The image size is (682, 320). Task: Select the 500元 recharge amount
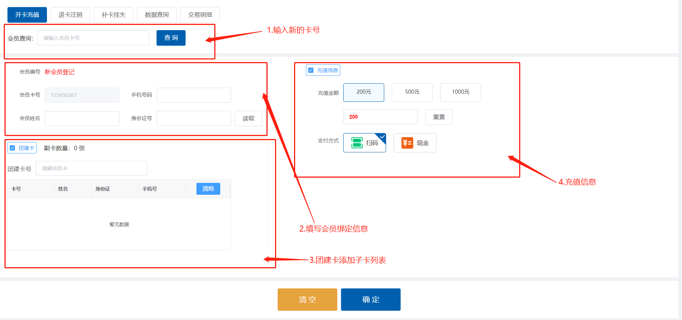point(412,92)
